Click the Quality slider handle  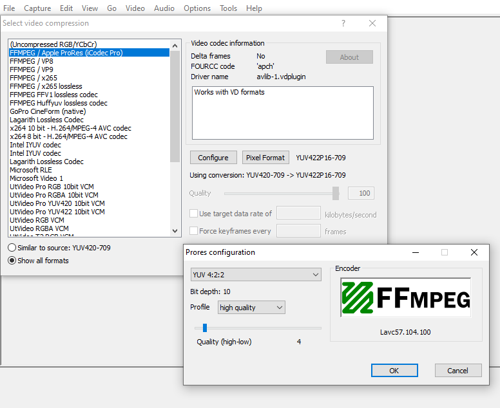coord(336,193)
